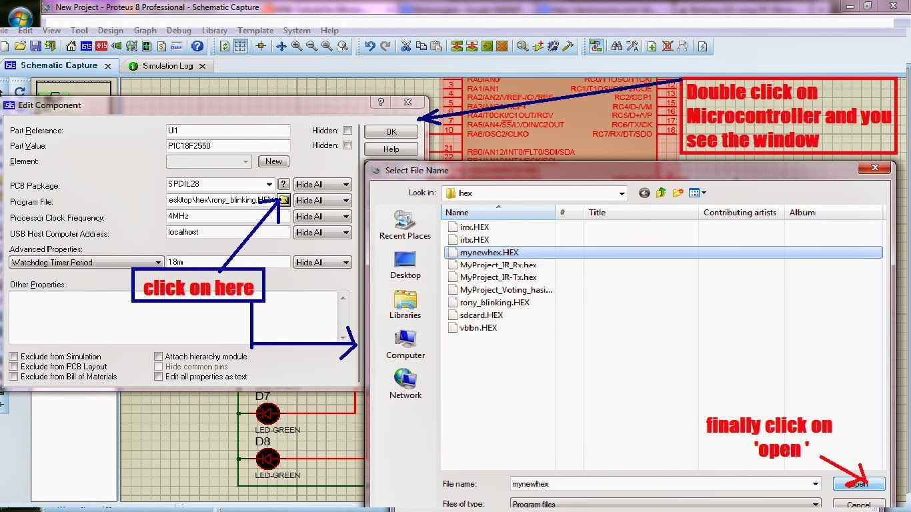Open the blue help question mark icon
Image resolution: width=911 pixels, height=512 pixels.
pos(197,46)
